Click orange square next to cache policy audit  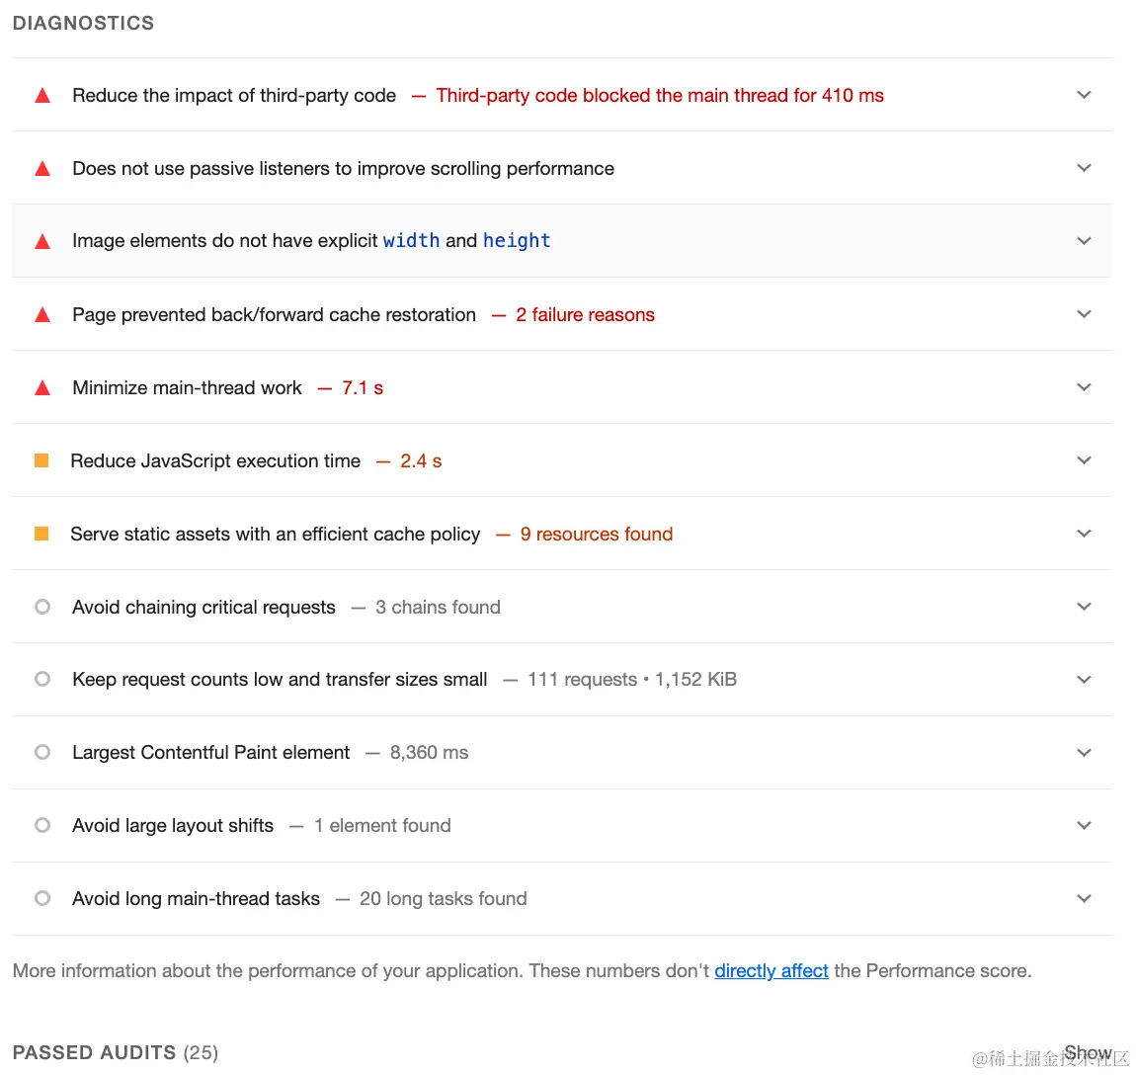(x=41, y=534)
